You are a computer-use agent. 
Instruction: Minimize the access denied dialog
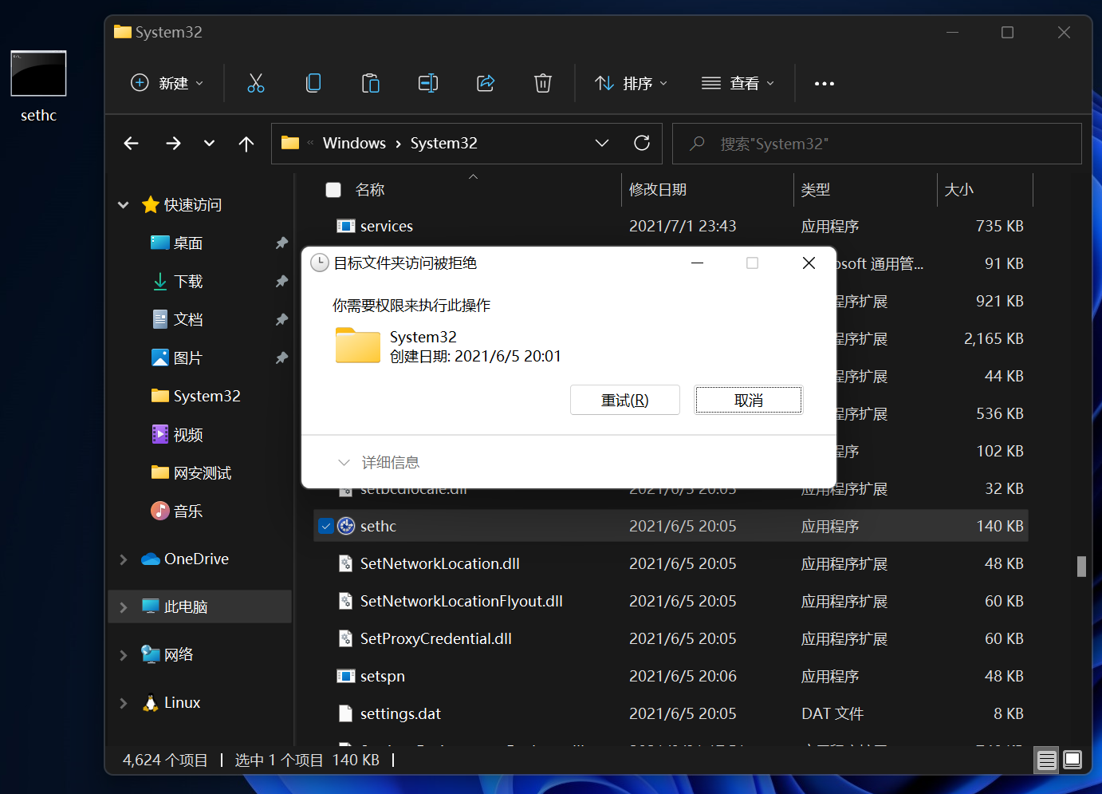tap(698, 263)
